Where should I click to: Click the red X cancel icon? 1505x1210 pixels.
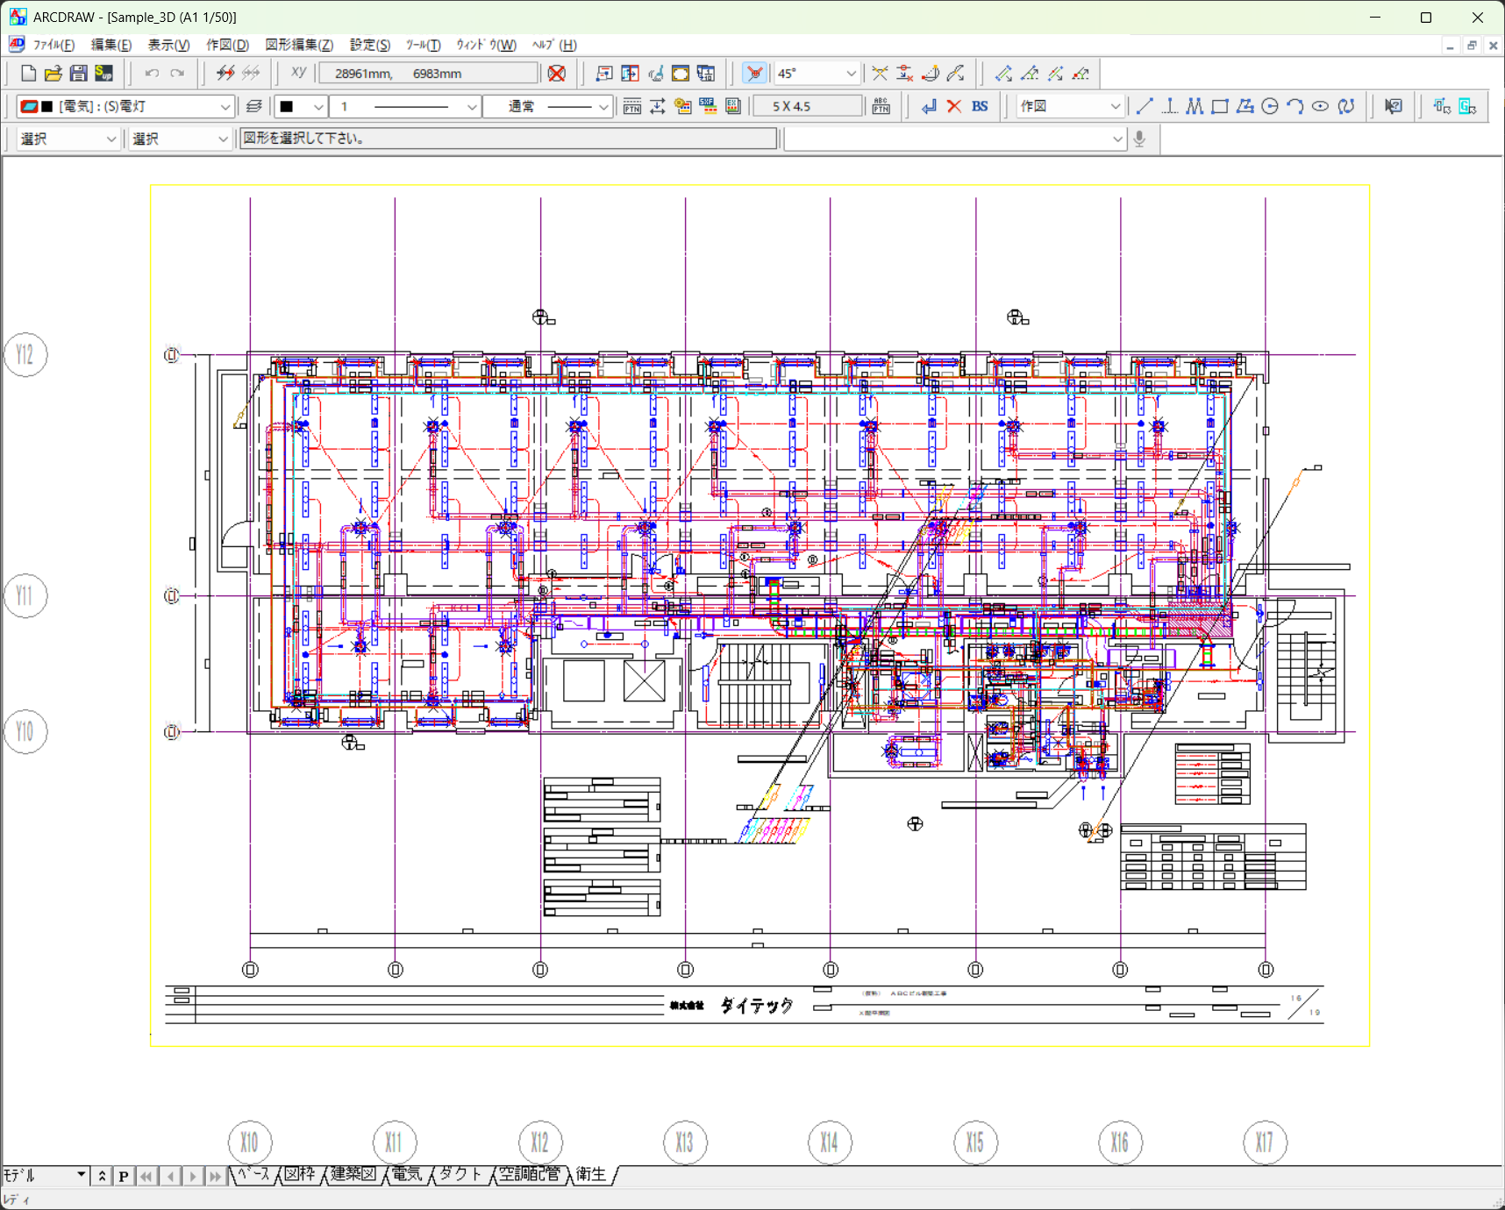[954, 107]
